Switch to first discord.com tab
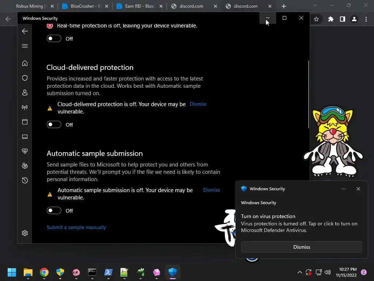This screenshot has width=374, height=281. pos(191,6)
